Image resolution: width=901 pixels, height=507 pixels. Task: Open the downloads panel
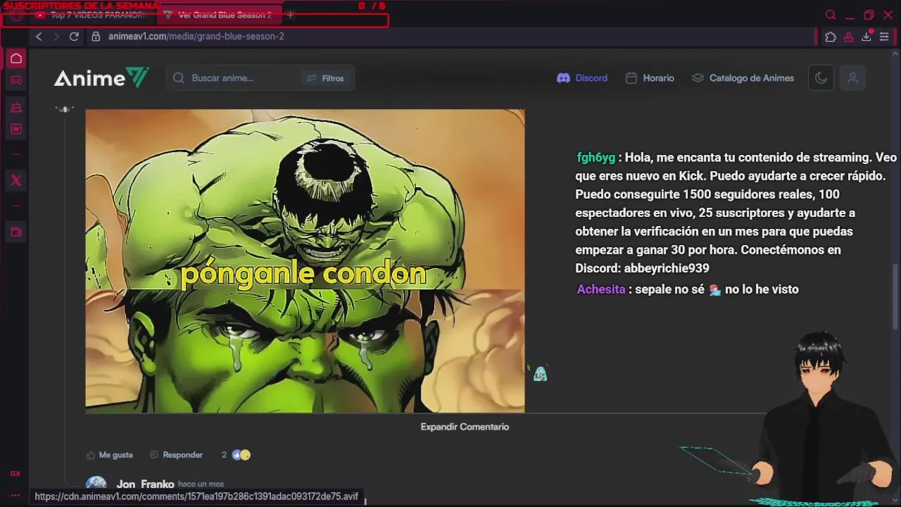(867, 37)
